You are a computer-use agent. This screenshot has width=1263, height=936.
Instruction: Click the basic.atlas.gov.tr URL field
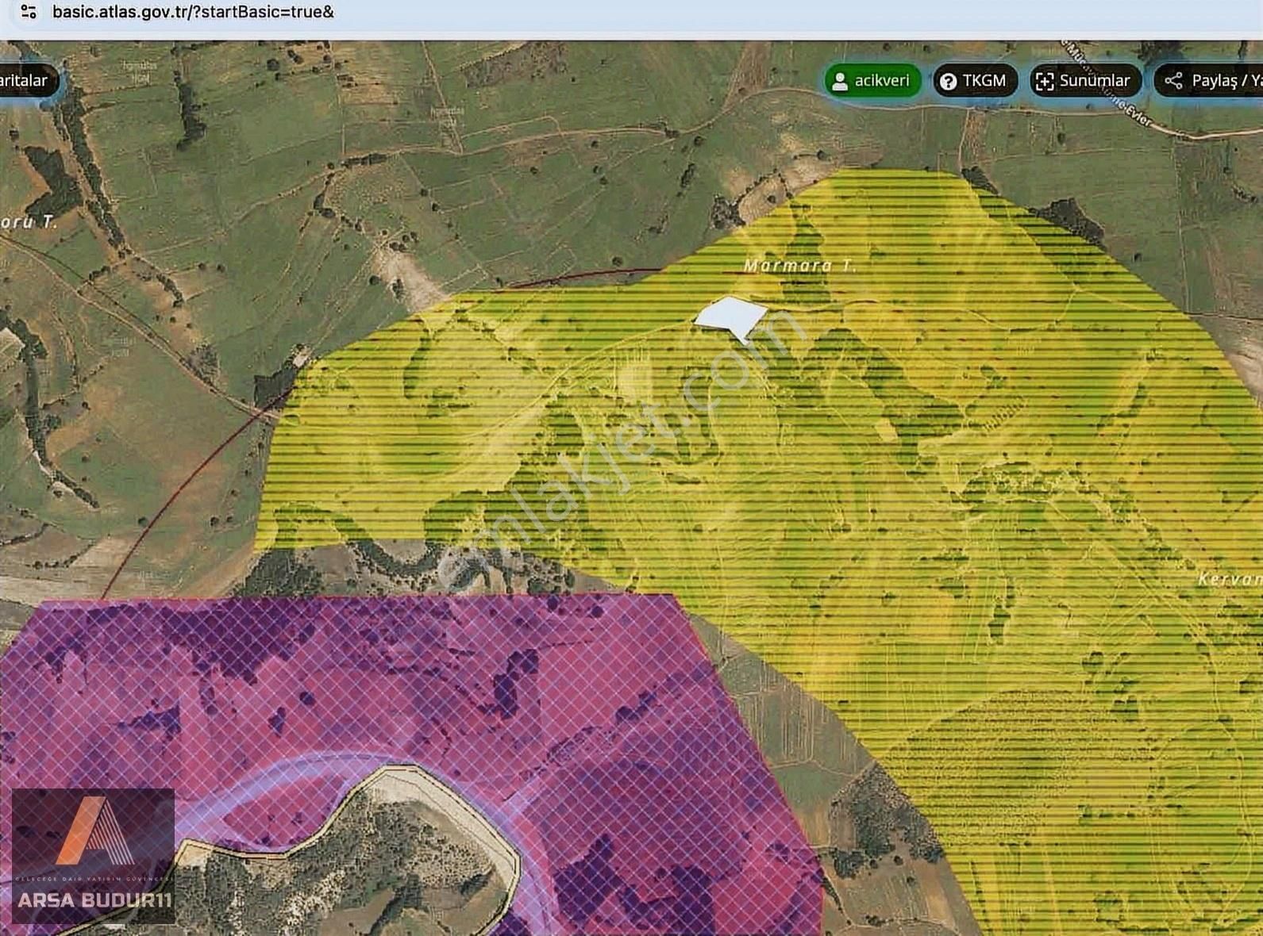click(193, 12)
